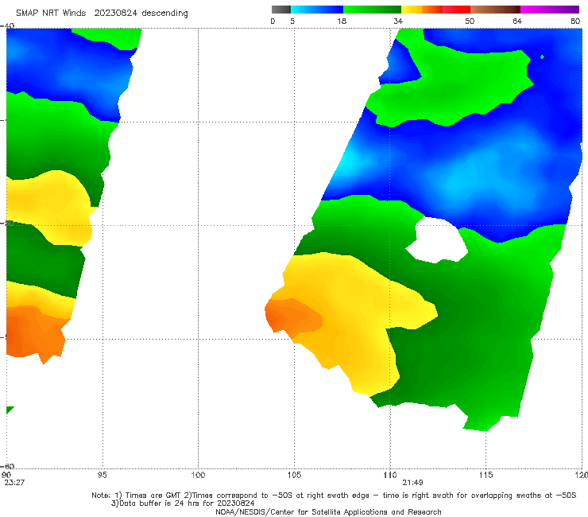Click the title 'SMAP NRT Winds 20230824 descending'
588x517 pixels.
point(102,14)
